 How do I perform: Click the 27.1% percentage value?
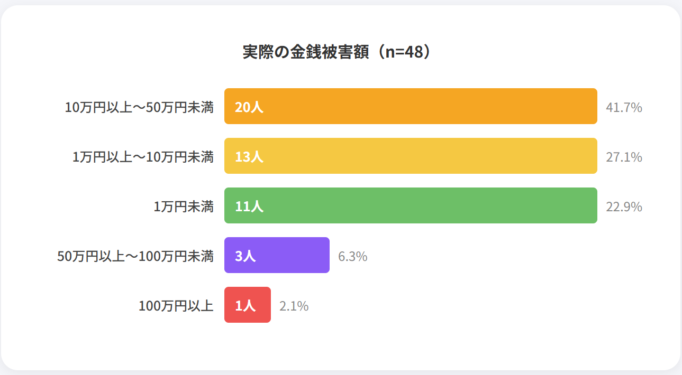click(x=624, y=157)
